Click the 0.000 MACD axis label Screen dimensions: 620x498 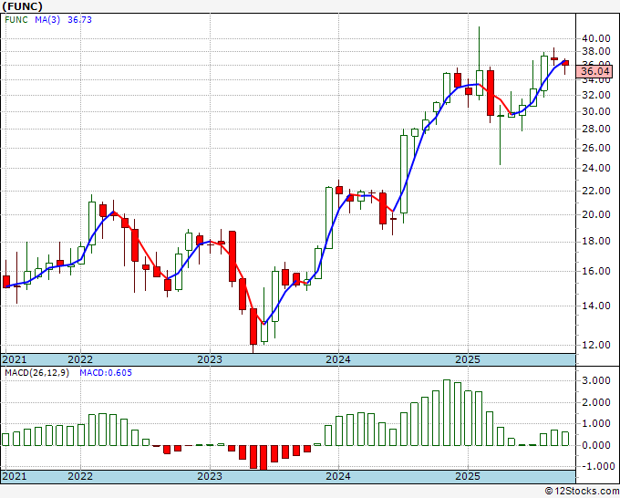596,445
